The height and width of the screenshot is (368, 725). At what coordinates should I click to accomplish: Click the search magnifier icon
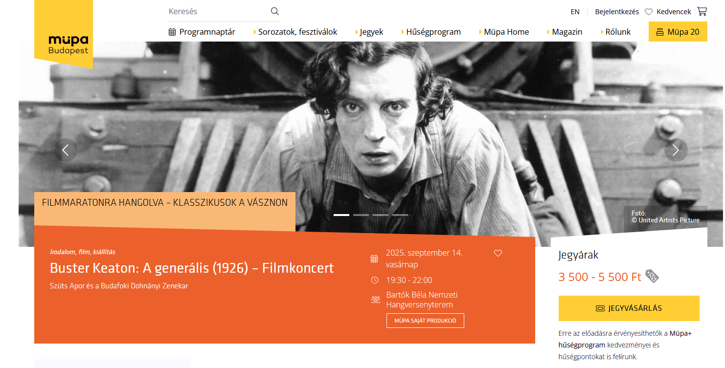pos(274,11)
